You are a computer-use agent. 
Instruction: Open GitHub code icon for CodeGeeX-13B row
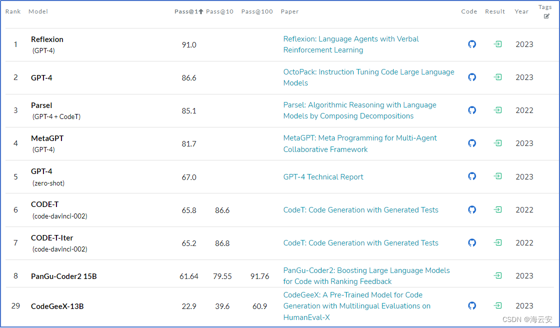[x=472, y=306]
